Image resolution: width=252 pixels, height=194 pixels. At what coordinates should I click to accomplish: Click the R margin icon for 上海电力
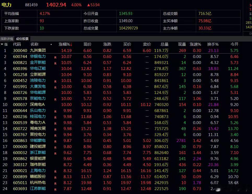(x=55, y=171)
